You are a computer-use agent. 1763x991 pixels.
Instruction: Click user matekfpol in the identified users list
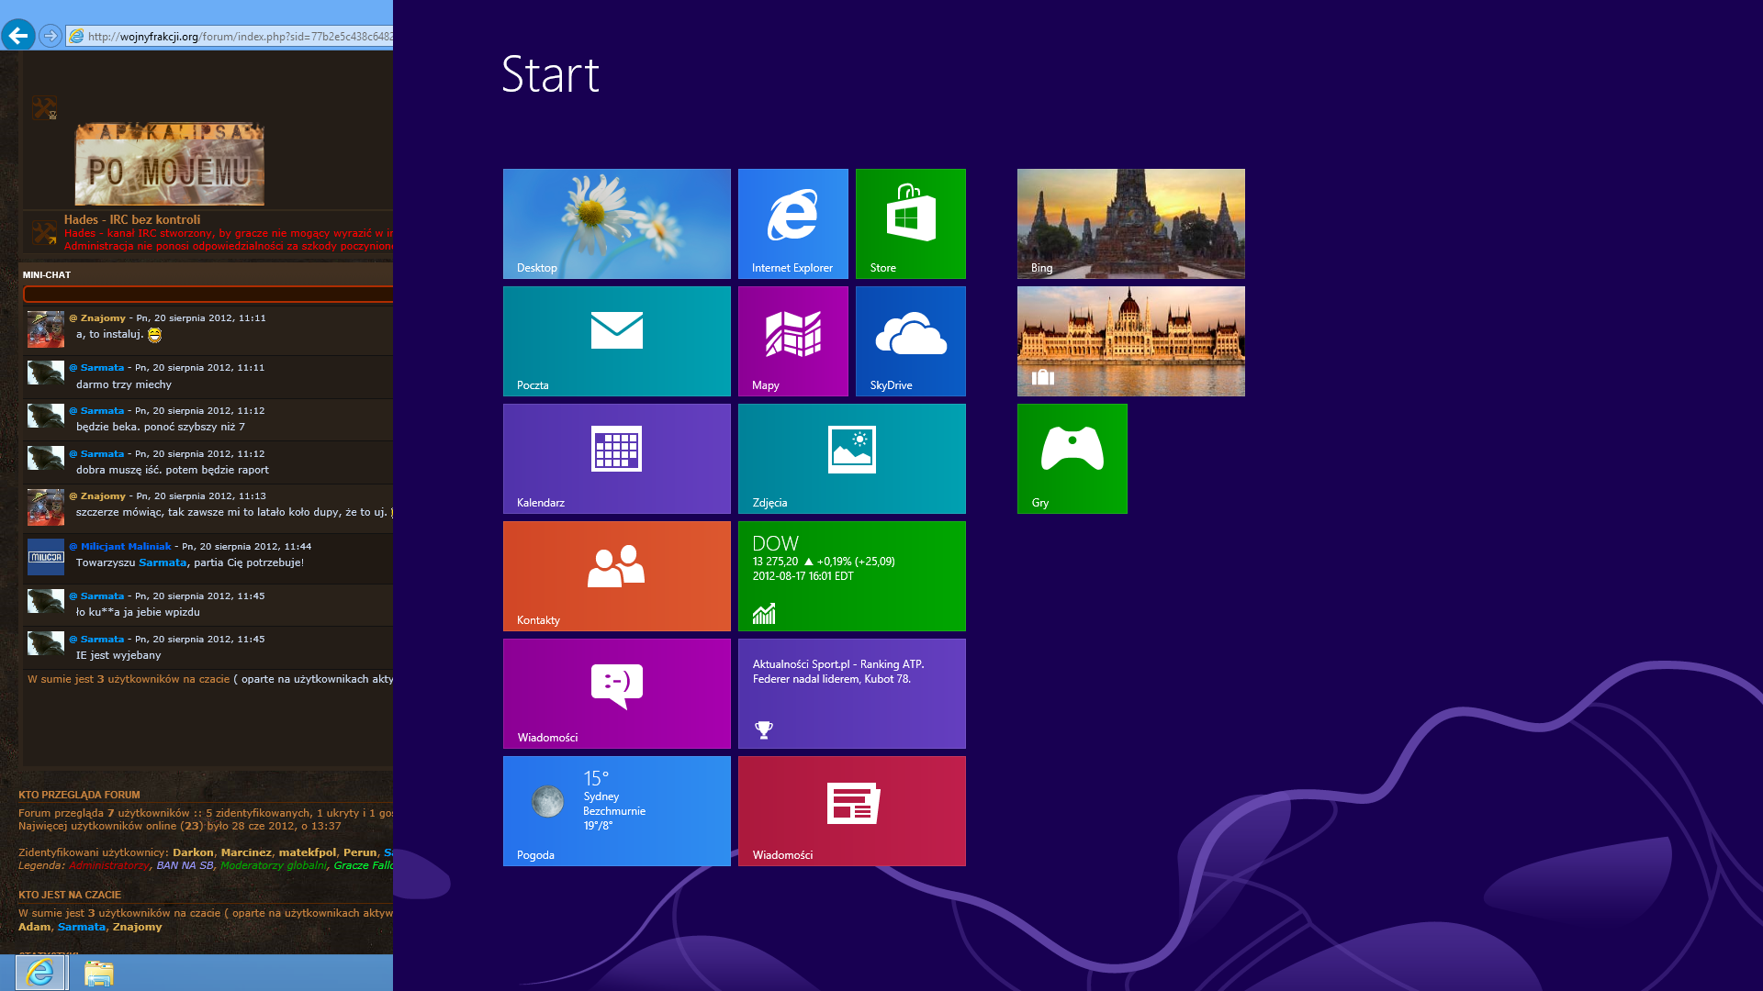(x=308, y=852)
